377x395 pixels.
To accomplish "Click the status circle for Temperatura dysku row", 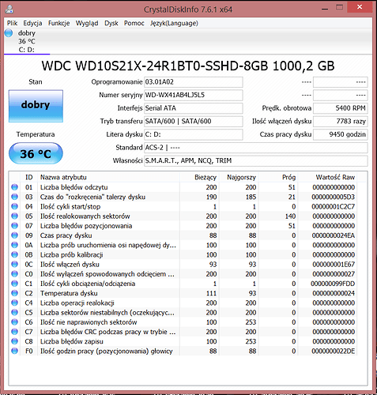I will tap(14, 293).
